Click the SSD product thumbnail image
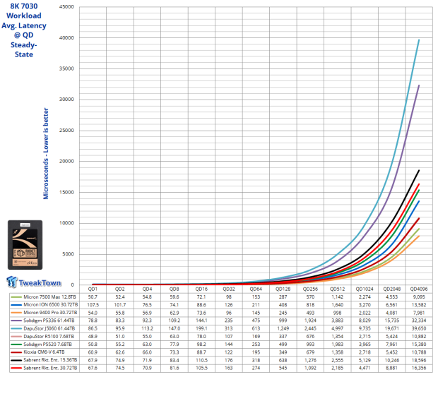The image size is (438, 401). (25, 244)
